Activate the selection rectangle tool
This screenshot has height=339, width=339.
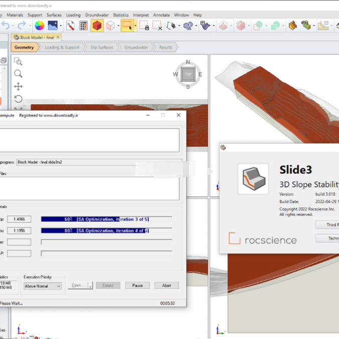coord(127,26)
